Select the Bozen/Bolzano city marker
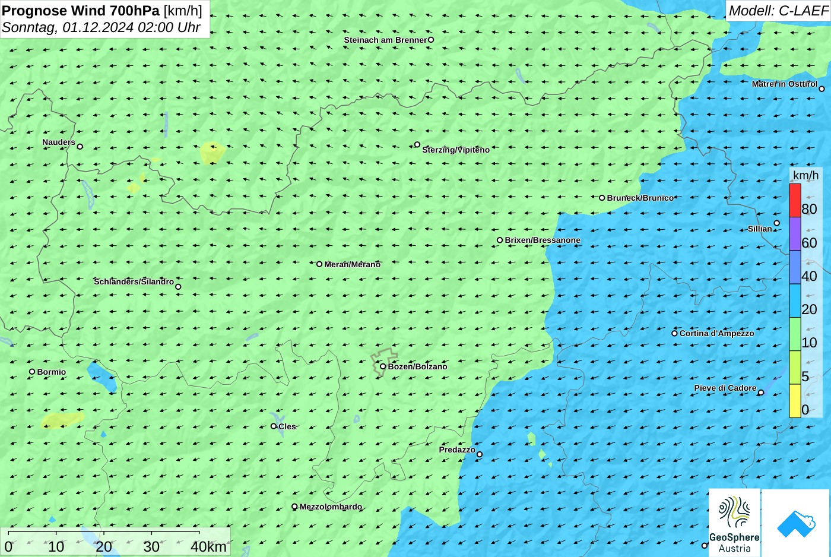Screen dimensions: 831x557 [383, 366]
